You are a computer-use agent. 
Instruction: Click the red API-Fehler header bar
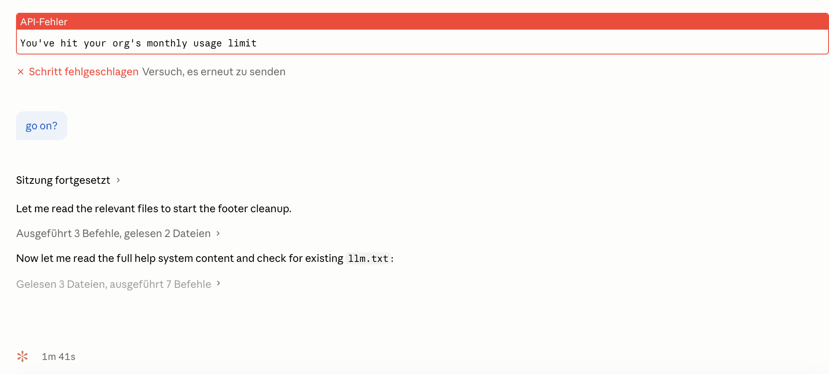(x=422, y=22)
